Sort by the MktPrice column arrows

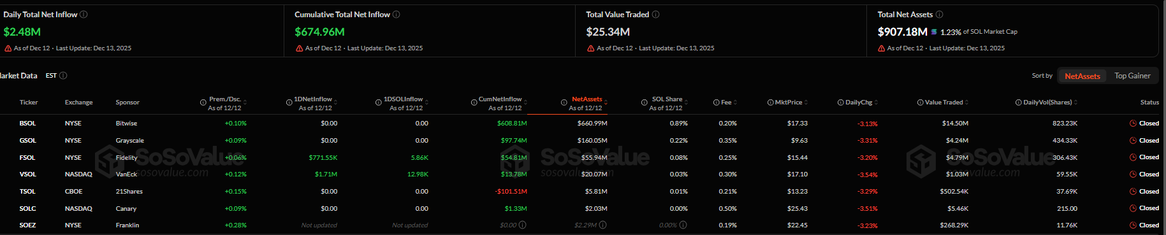coord(806,103)
